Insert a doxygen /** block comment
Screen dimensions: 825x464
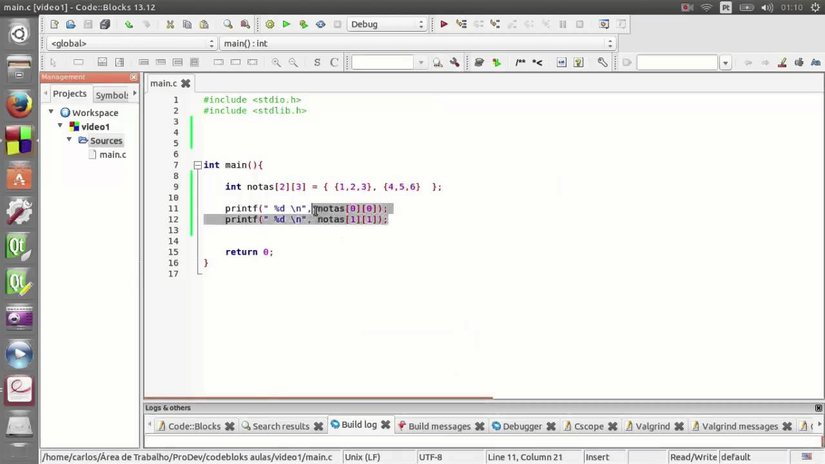(x=520, y=63)
